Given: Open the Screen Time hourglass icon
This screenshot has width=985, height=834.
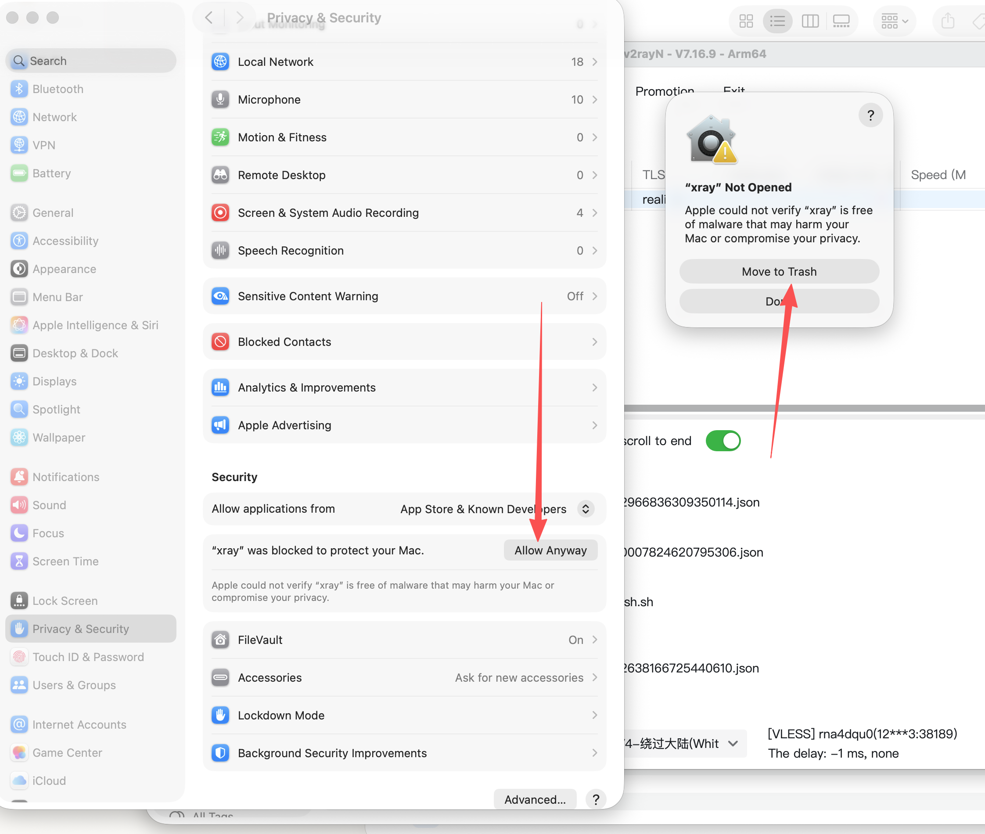Looking at the screenshot, I should 19,561.
